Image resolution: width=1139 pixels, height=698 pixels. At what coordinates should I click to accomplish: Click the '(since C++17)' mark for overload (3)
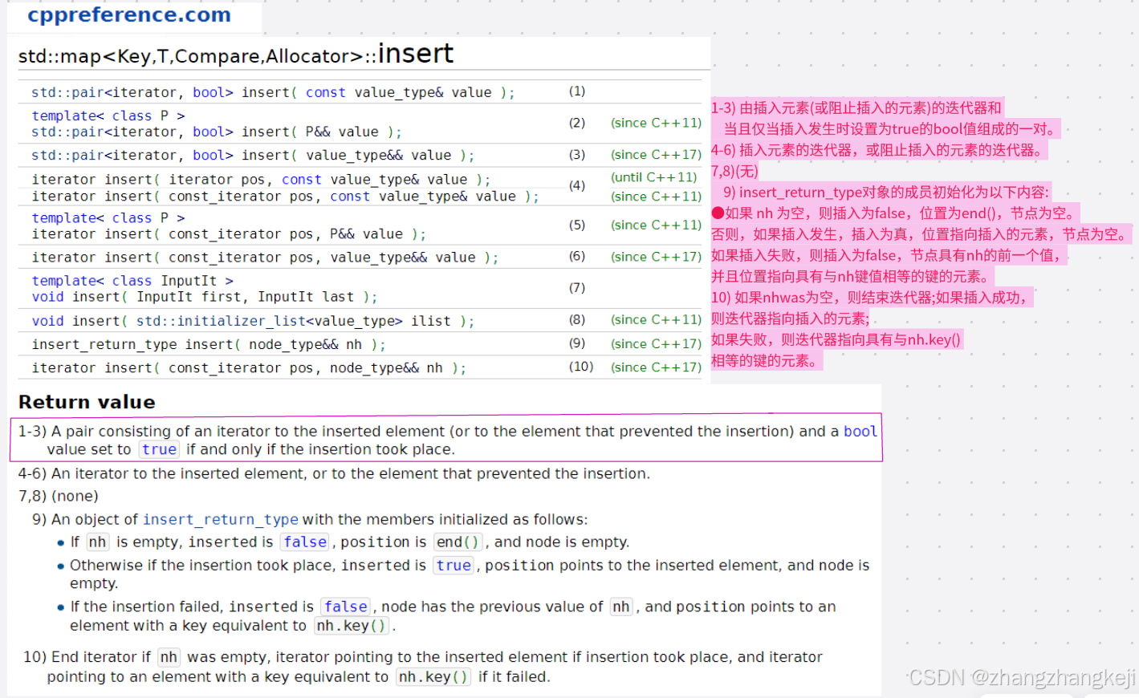[x=656, y=154]
